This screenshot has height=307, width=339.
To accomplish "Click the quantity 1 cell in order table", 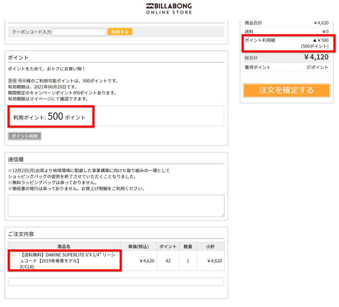I will (x=188, y=261).
